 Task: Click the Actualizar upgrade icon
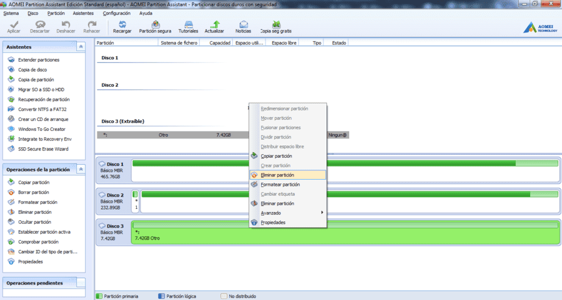point(214,27)
